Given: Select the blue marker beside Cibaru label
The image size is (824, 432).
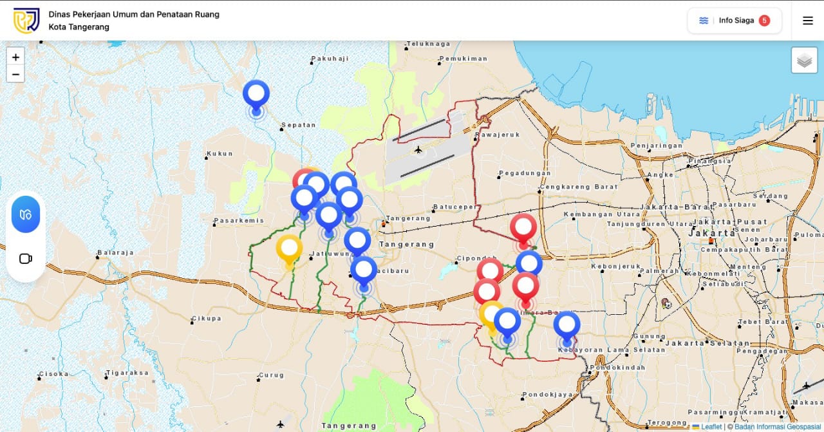Looking at the screenshot, I should 364,270.
